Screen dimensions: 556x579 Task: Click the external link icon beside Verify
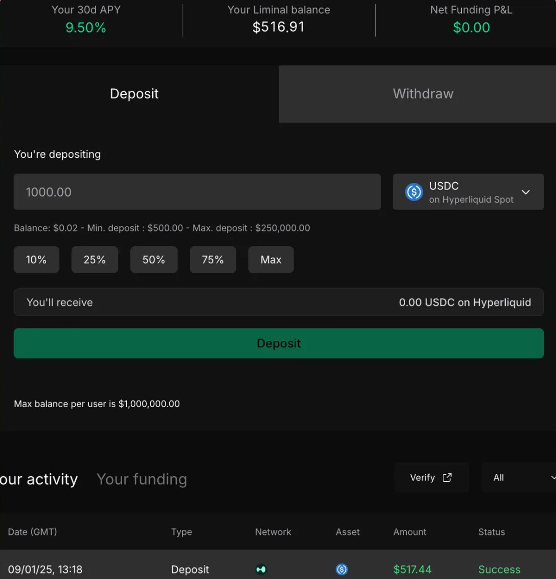(447, 478)
